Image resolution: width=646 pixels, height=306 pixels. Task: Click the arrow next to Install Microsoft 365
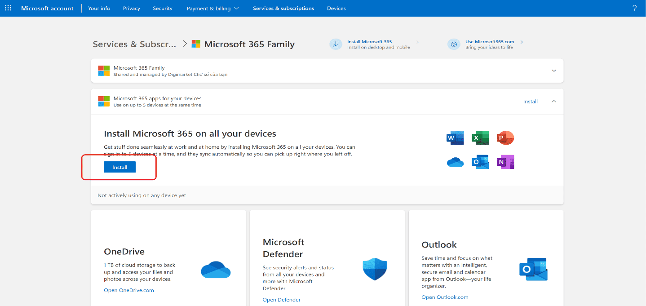[418, 42]
